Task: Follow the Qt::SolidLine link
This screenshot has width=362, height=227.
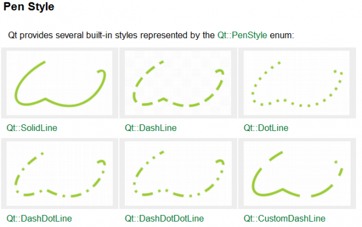Action: pyautogui.click(x=32, y=128)
